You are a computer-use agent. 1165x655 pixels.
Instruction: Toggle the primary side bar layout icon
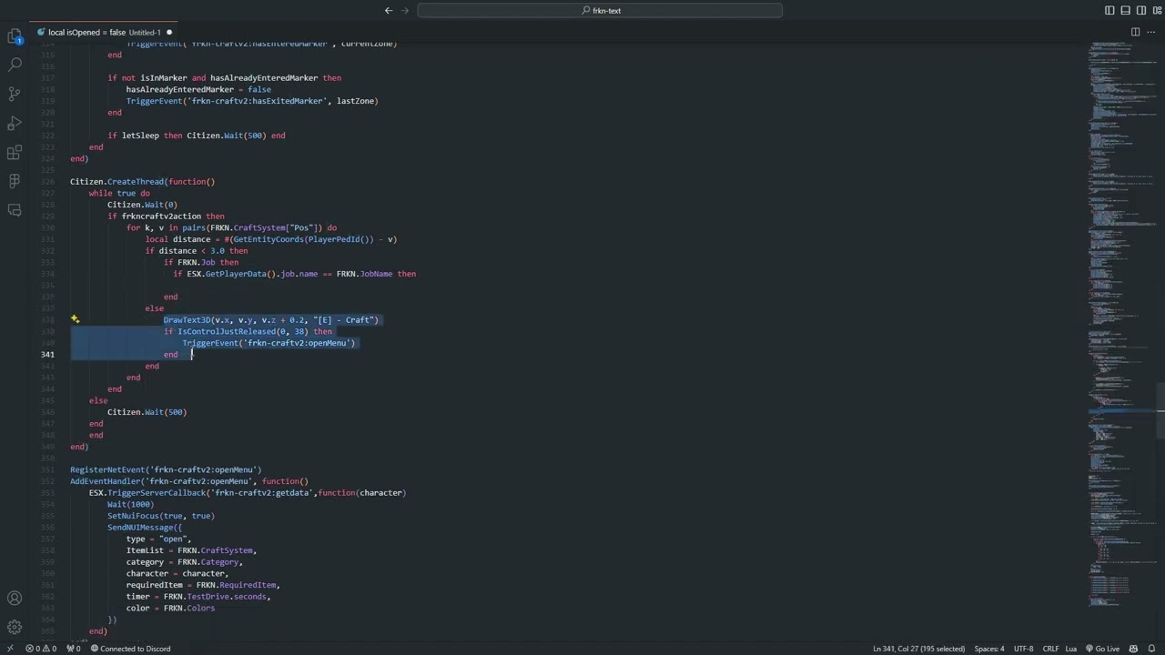pos(1109,10)
